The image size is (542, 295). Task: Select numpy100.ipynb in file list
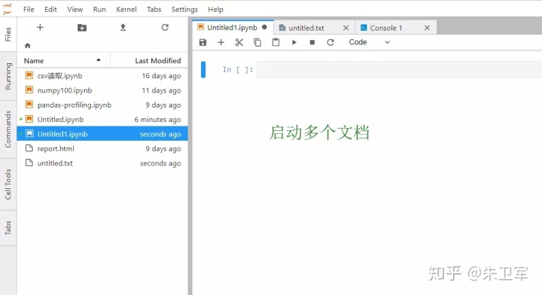pos(102,90)
